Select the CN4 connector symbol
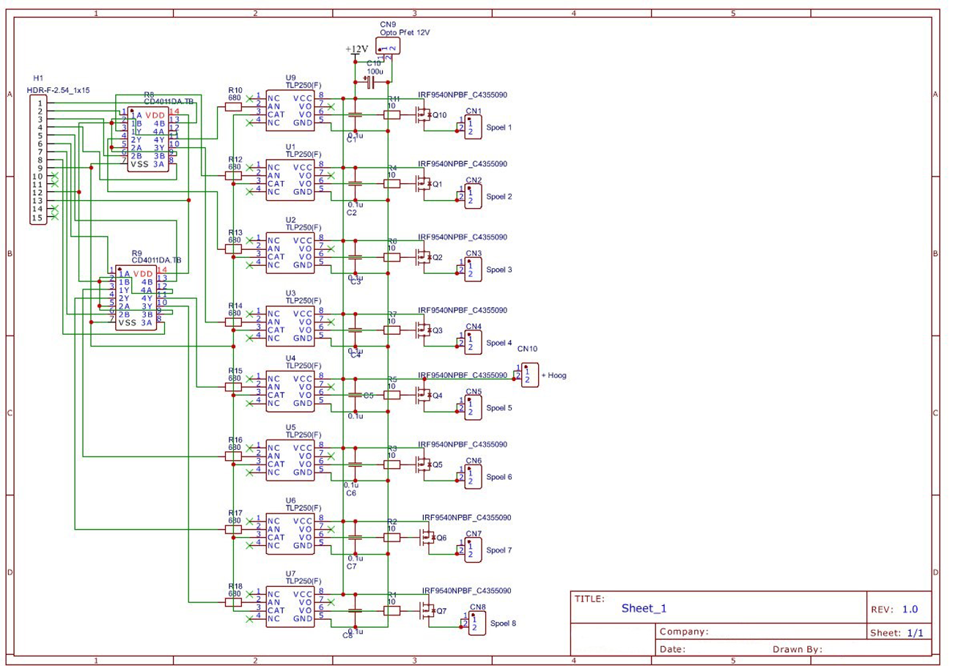 click(x=473, y=342)
